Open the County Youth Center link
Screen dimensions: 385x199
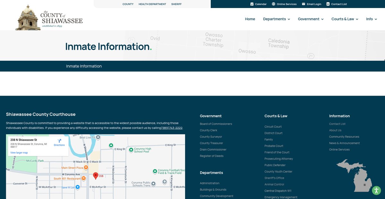(278, 172)
